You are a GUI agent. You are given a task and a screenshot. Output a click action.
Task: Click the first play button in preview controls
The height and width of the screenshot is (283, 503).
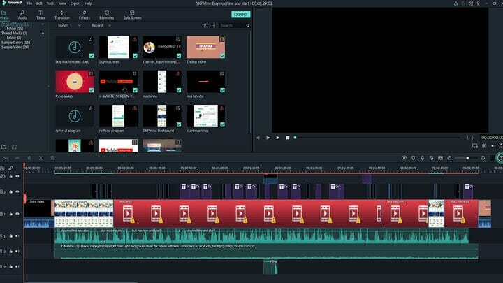[x=268, y=138]
